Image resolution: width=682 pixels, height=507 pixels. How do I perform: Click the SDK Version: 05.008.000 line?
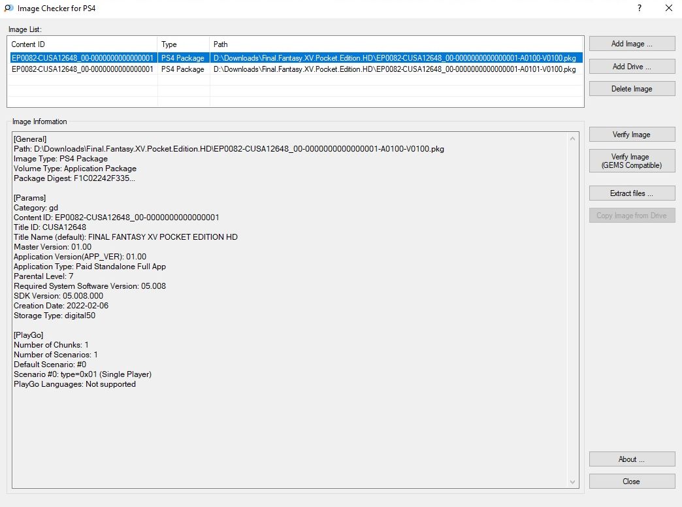58,296
